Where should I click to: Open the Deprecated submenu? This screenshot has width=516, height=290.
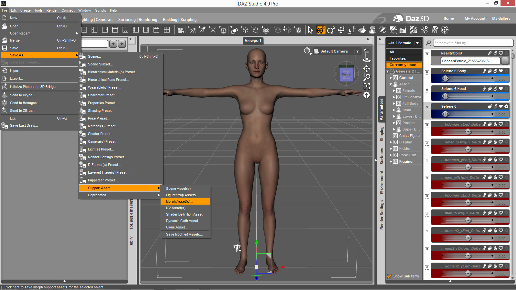point(120,195)
